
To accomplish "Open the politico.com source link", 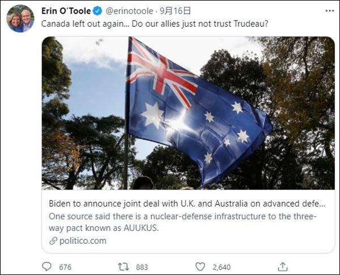I will (82, 240).
